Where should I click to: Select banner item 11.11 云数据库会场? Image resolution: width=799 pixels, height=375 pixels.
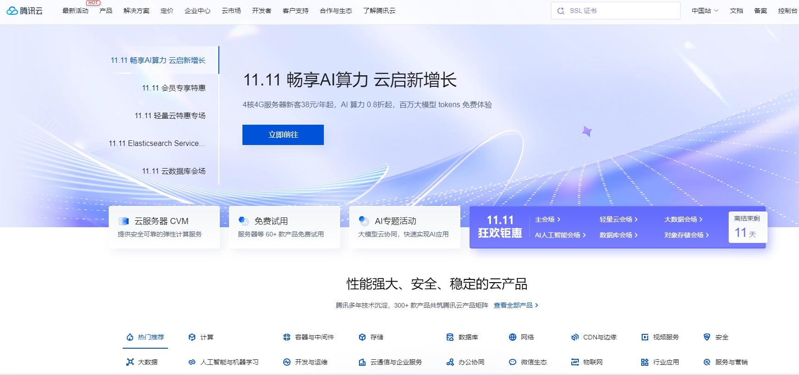[x=174, y=171]
